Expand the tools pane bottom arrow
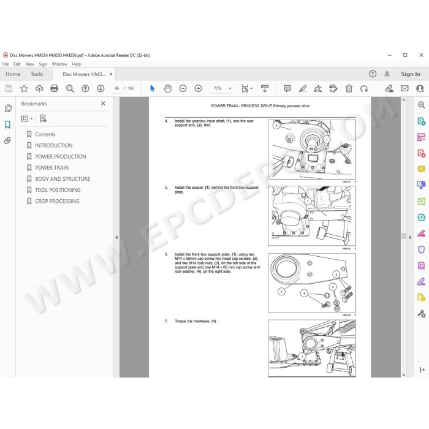Image resolution: width=429 pixels, height=429 pixels. (422, 370)
